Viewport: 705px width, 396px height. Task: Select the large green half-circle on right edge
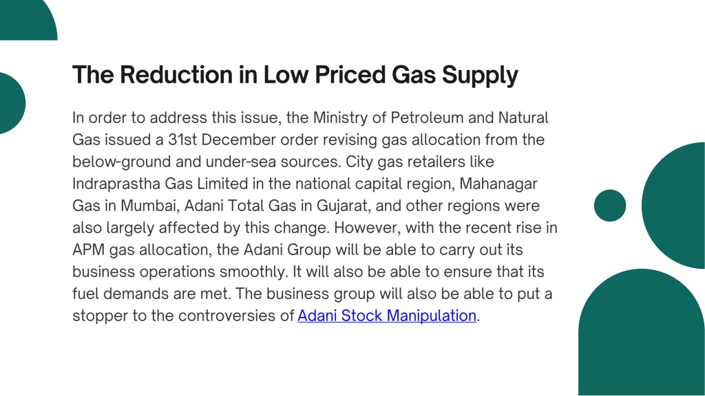tap(673, 206)
